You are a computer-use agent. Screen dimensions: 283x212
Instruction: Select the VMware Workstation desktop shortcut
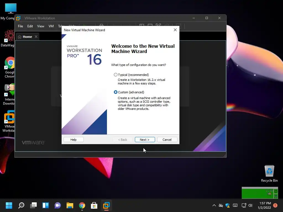click(x=8, y=121)
